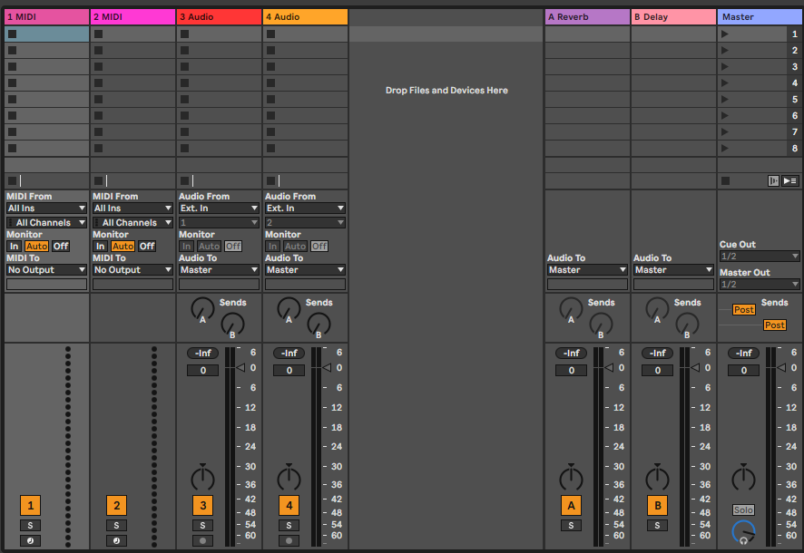
Task: Click the Master headphone cue volume knob
Action: coord(743,531)
